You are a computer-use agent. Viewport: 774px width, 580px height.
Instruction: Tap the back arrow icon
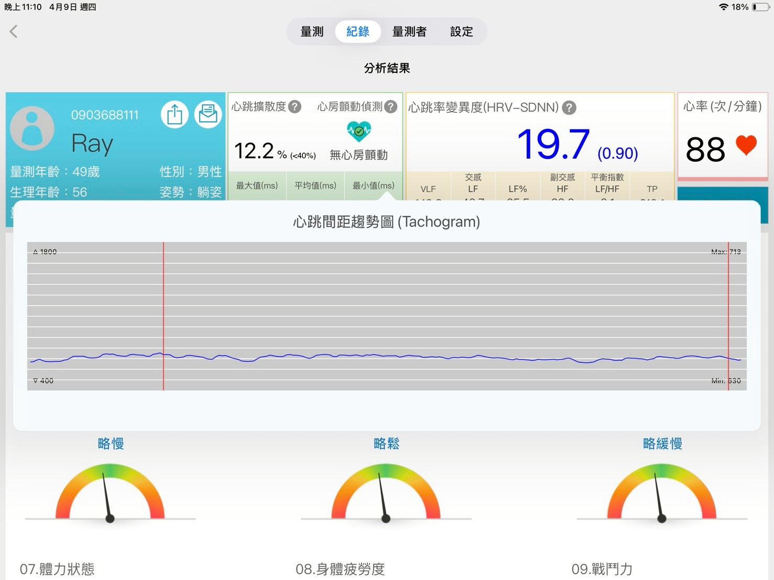point(14,31)
